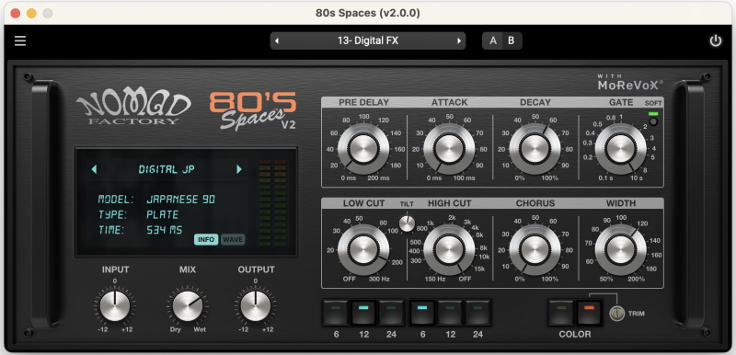Select next reverb model in display

click(239, 169)
